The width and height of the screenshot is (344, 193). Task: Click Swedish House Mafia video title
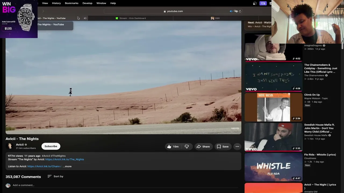pyautogui.click(x=319, y=128)
